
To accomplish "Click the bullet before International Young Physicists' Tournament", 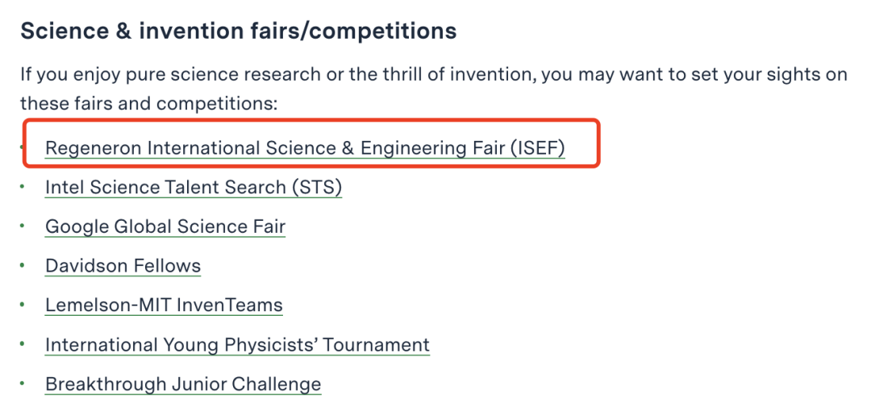I will tap(23, 344).
